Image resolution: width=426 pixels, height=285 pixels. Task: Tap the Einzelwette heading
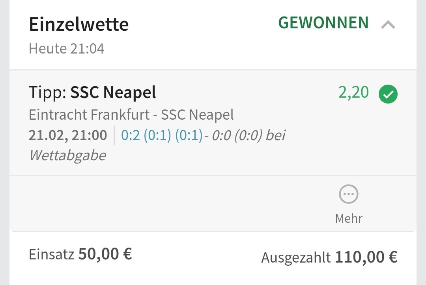79,24
